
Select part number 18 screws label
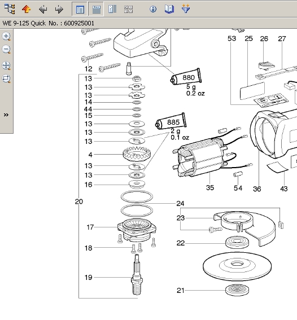[89, 248]
